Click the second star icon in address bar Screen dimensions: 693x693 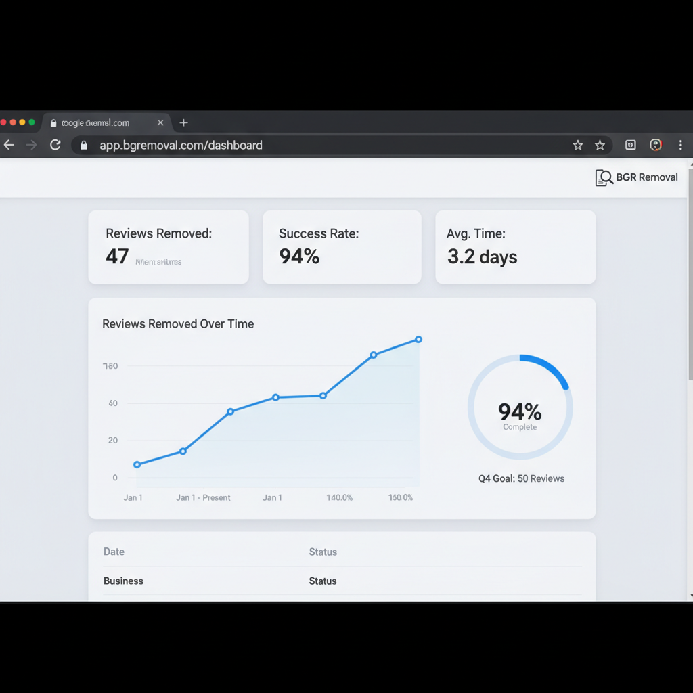(x=600, y=145)
